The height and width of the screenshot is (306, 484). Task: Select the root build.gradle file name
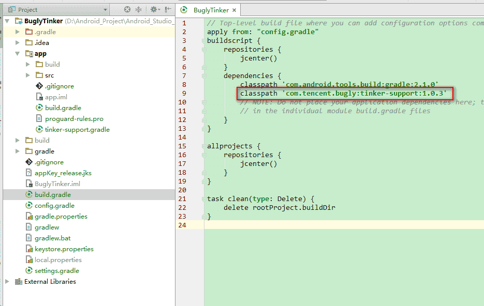pos(53,195)
